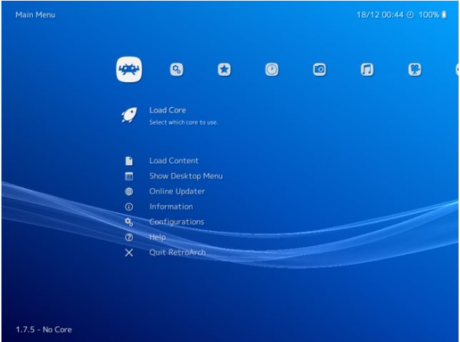Screen dimensions: 460x342
Task: Click the battery icon at top right
Action: pos(444,15)
